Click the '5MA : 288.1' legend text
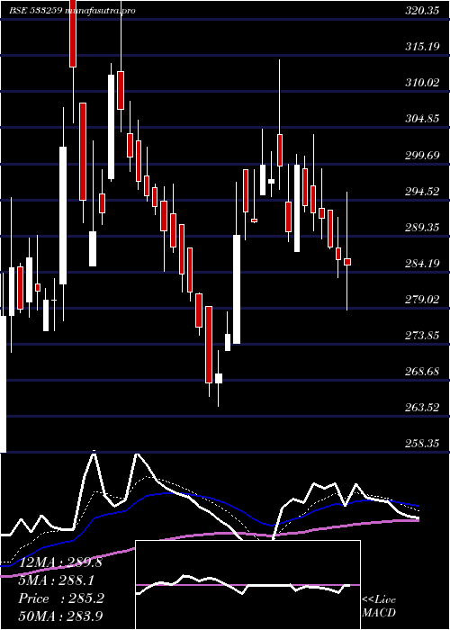This screenshot has height=630, width=450. pyautogui.click(x=57, y=580)
